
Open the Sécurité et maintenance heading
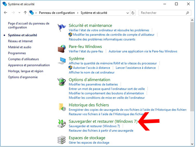(90, 26)
